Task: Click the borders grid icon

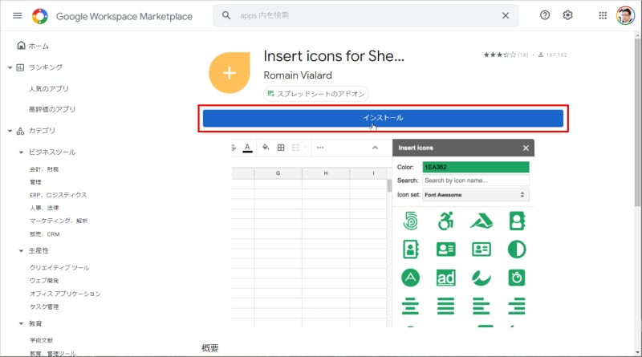Action: [x=281, y=148]
